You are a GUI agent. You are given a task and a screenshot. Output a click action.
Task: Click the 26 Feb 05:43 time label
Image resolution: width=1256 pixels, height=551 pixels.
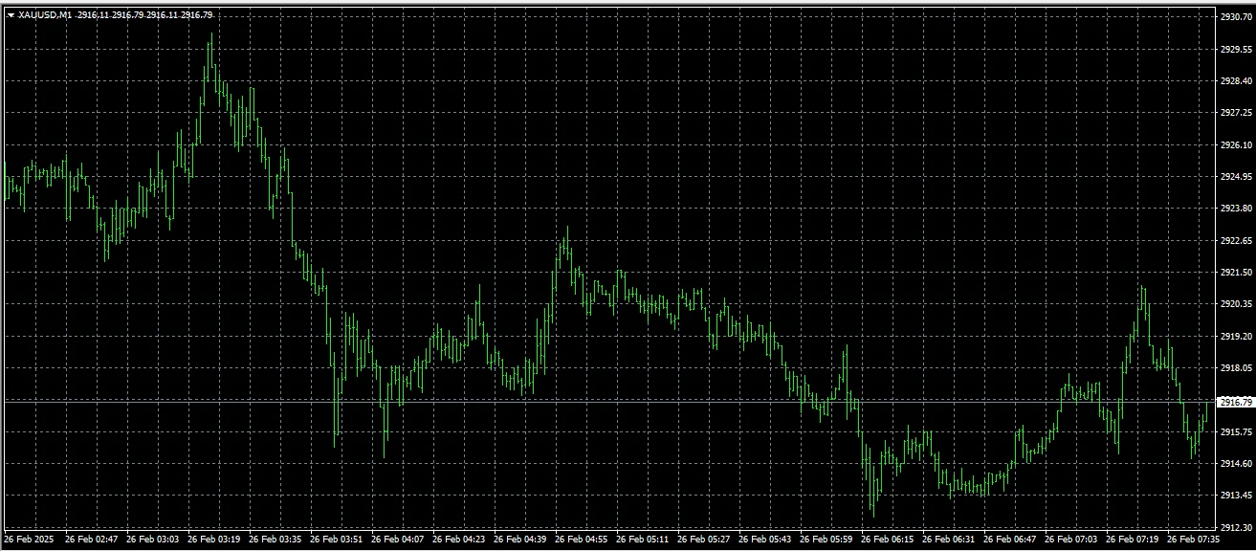click(x=764, y=540)
